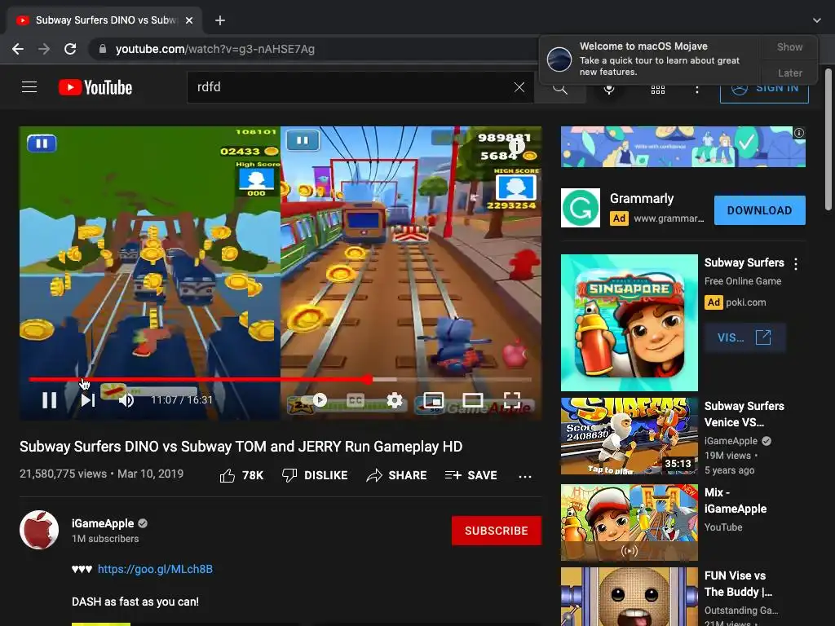835x626 pixels.
Task: Open Subway Surfers Venice video title link
Action: (744, 414)
